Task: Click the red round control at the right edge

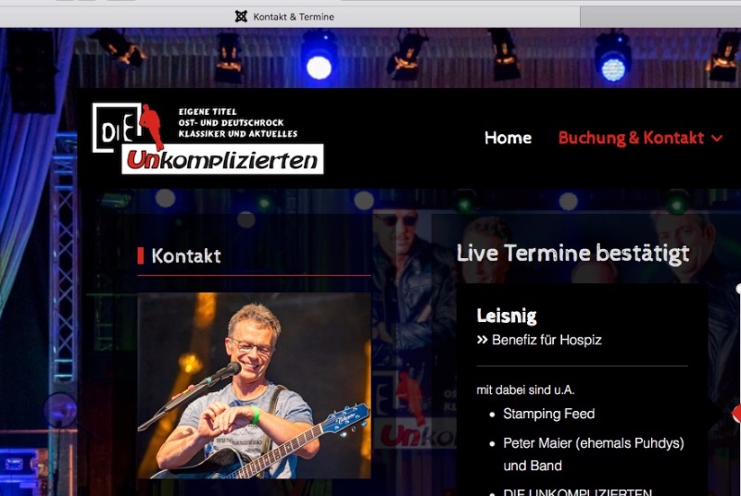Action: coord(736,414)
